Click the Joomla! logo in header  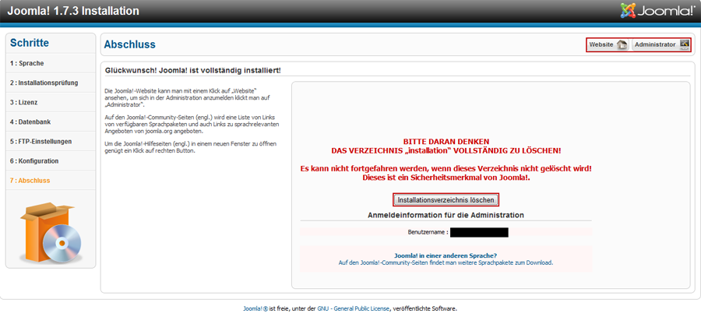658,11
